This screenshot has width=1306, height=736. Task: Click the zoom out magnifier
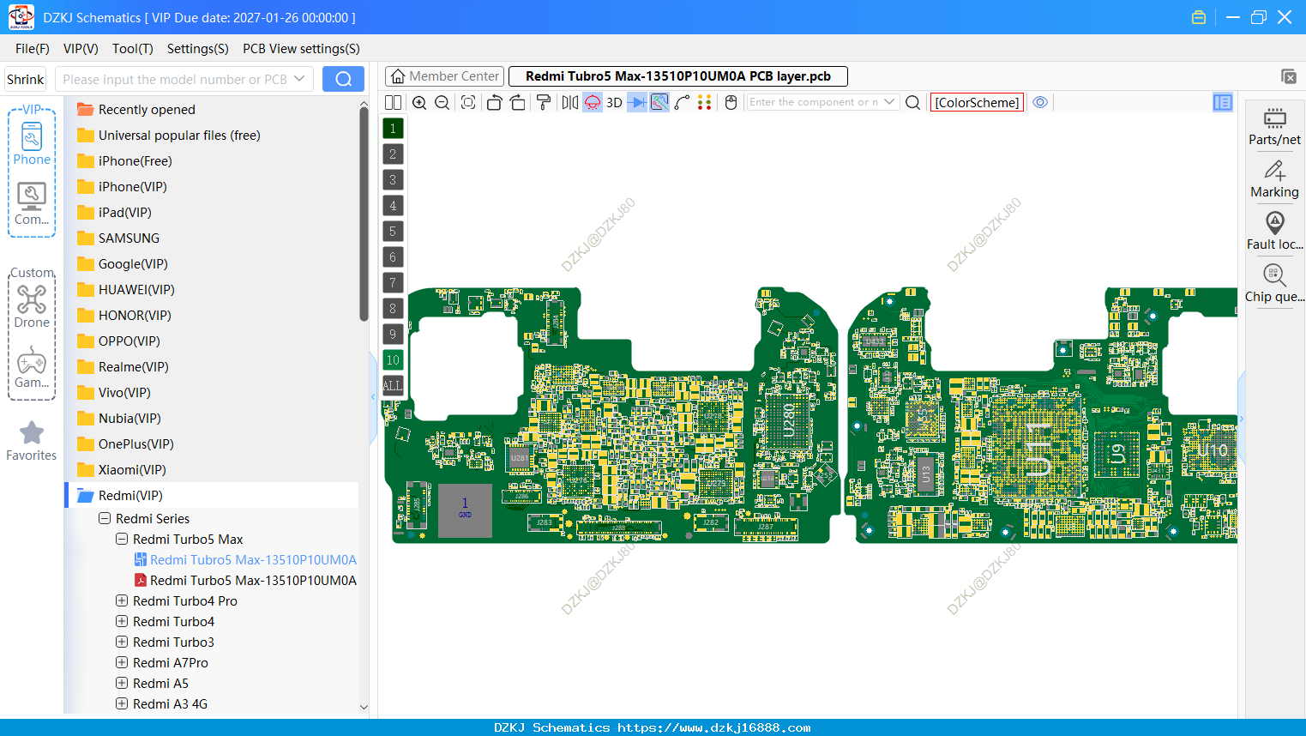tap(442, 102)
